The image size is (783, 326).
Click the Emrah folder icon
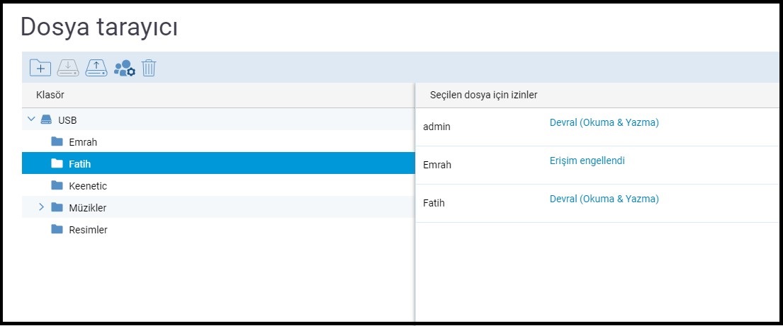coord(57,141)
